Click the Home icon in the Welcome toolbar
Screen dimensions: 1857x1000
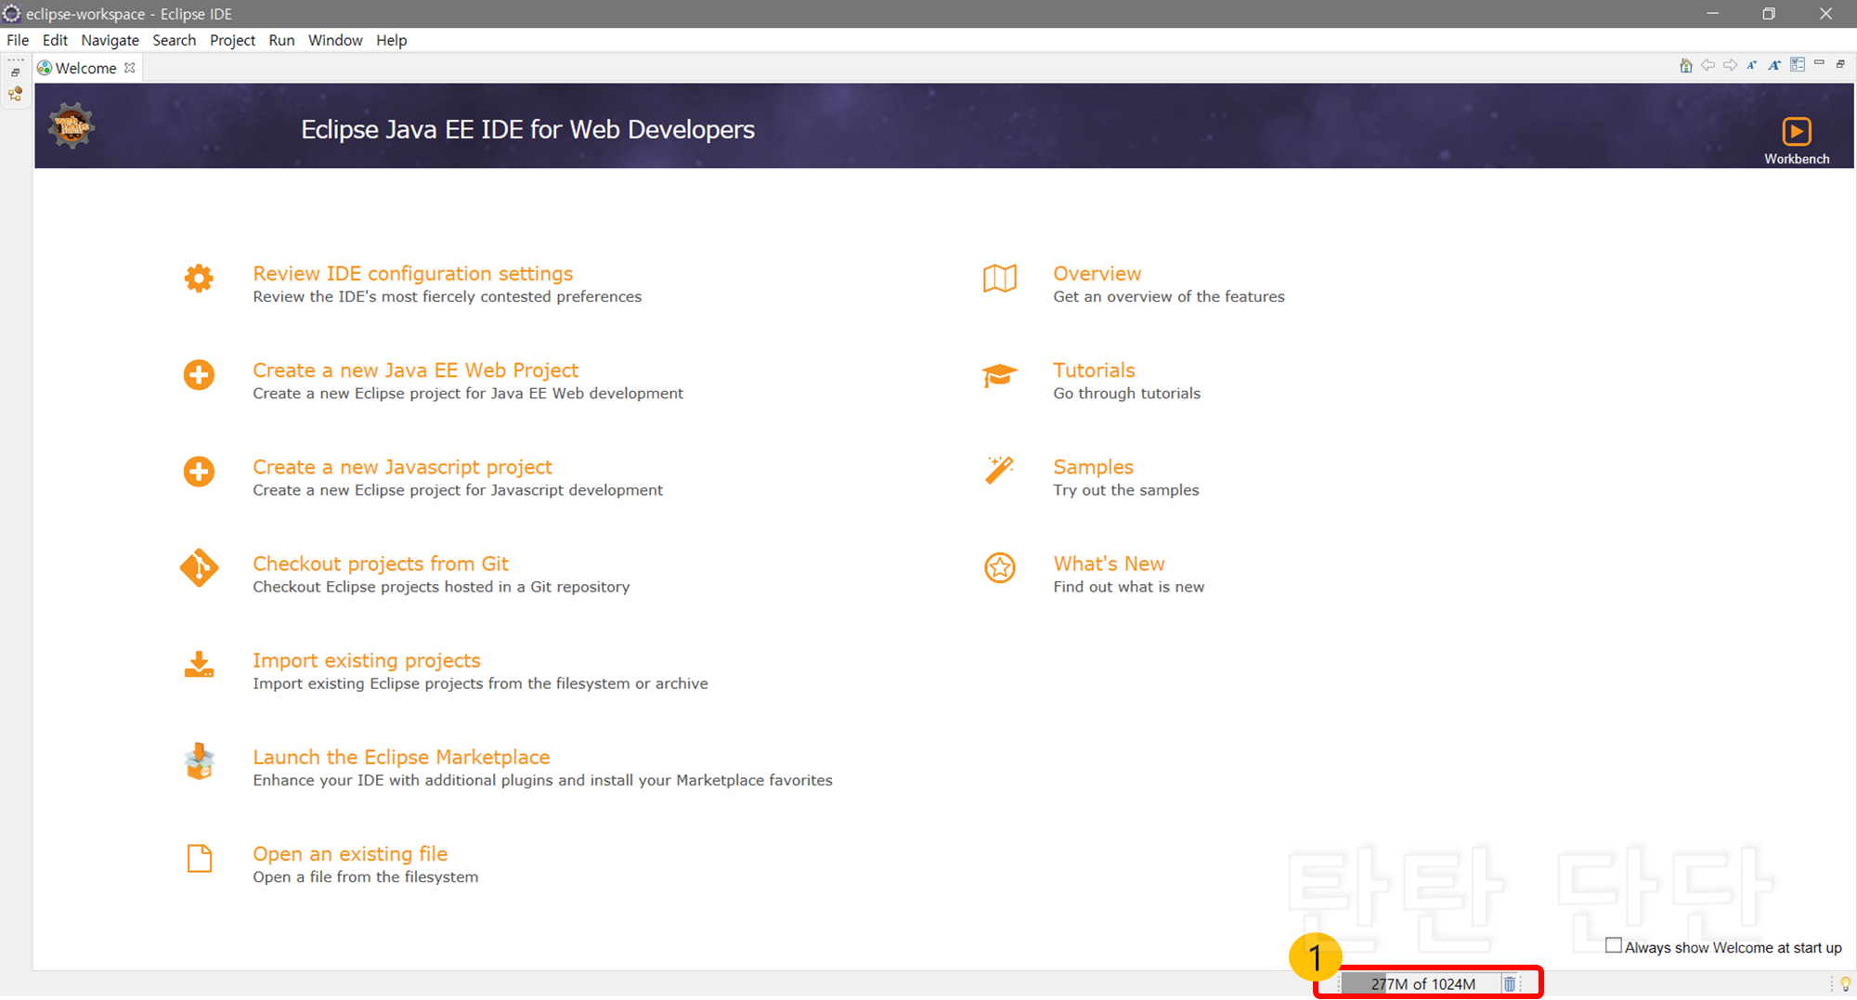coord(1686,65)
